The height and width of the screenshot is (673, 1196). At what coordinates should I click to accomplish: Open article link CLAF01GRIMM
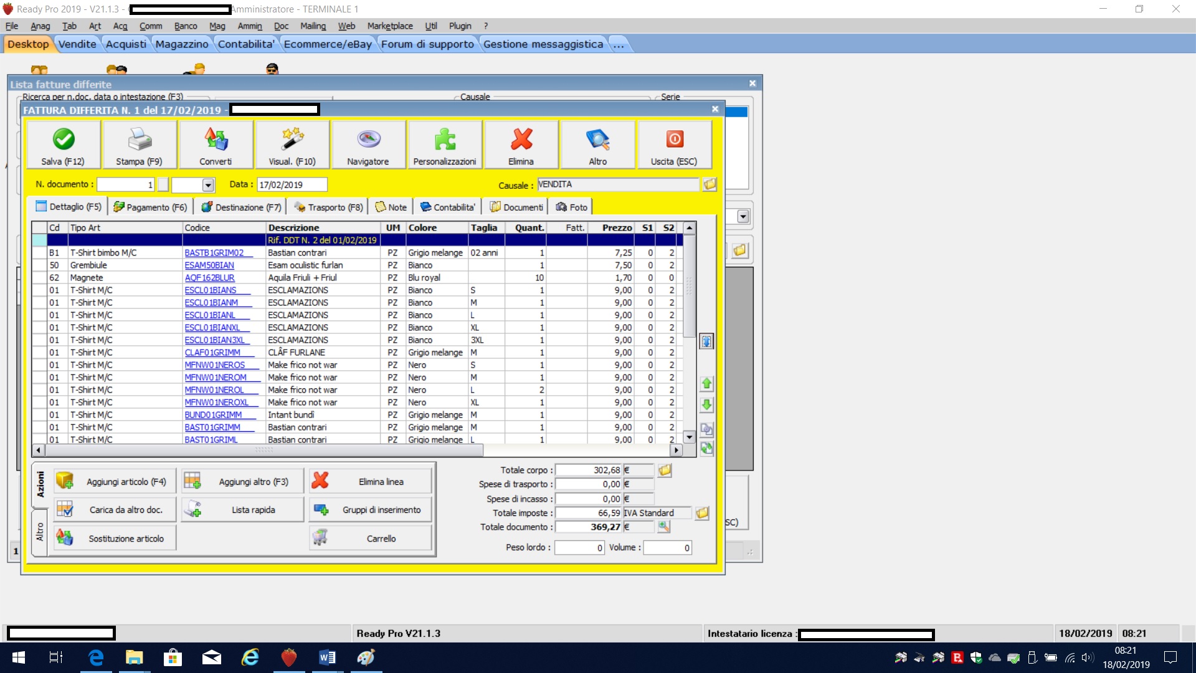[212, 353]
